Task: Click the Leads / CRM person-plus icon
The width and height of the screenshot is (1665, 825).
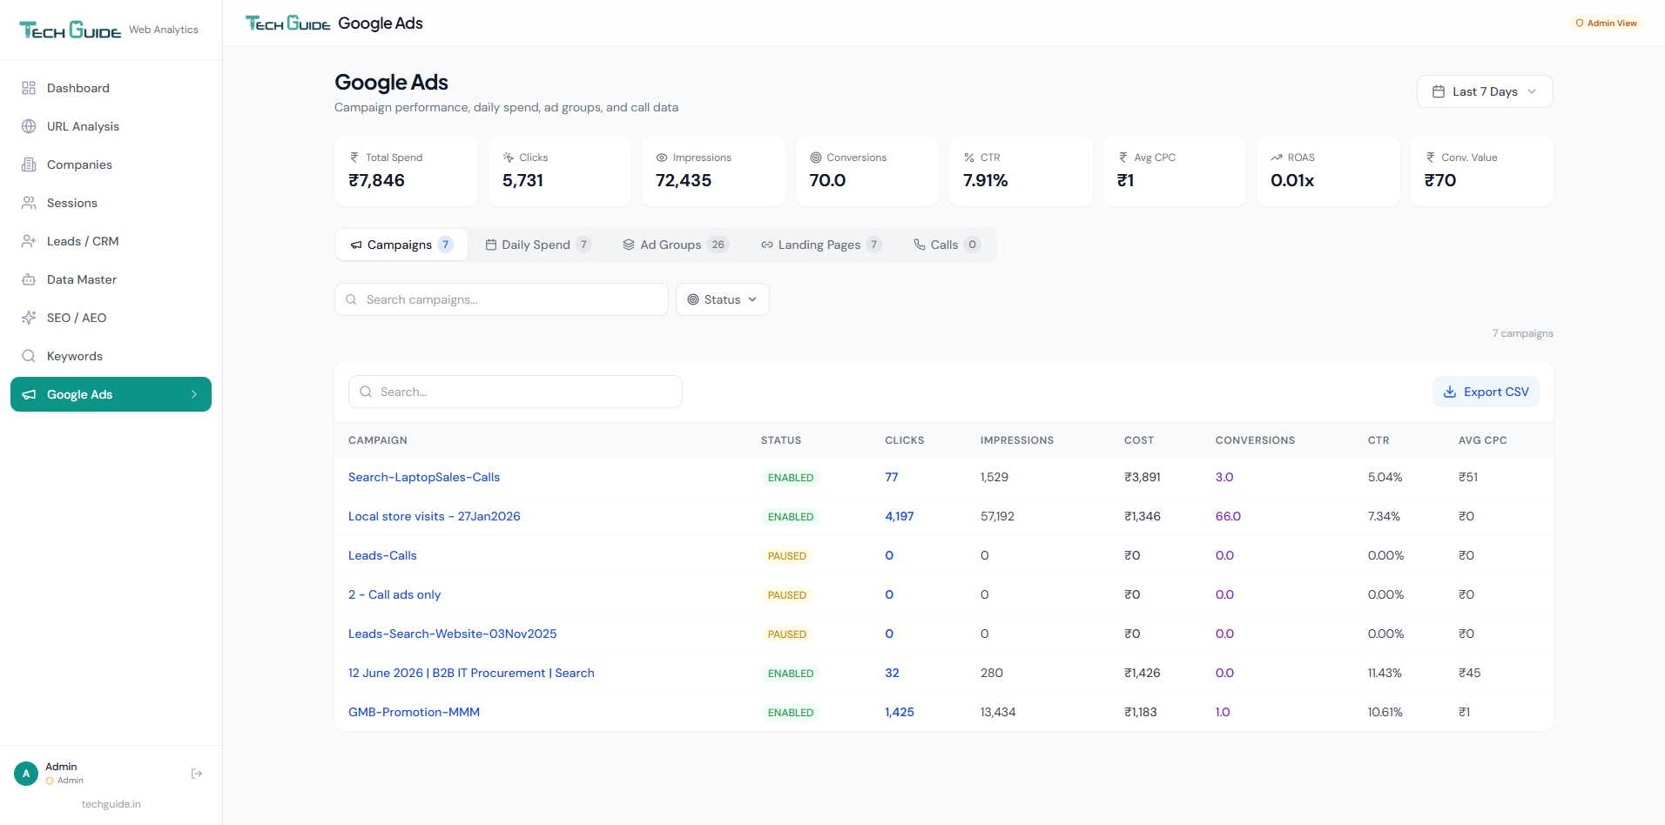Action: point(29,241)
